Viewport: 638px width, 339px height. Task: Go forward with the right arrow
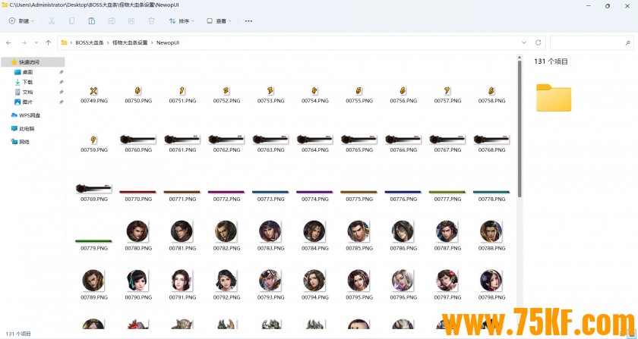[24, 42]
